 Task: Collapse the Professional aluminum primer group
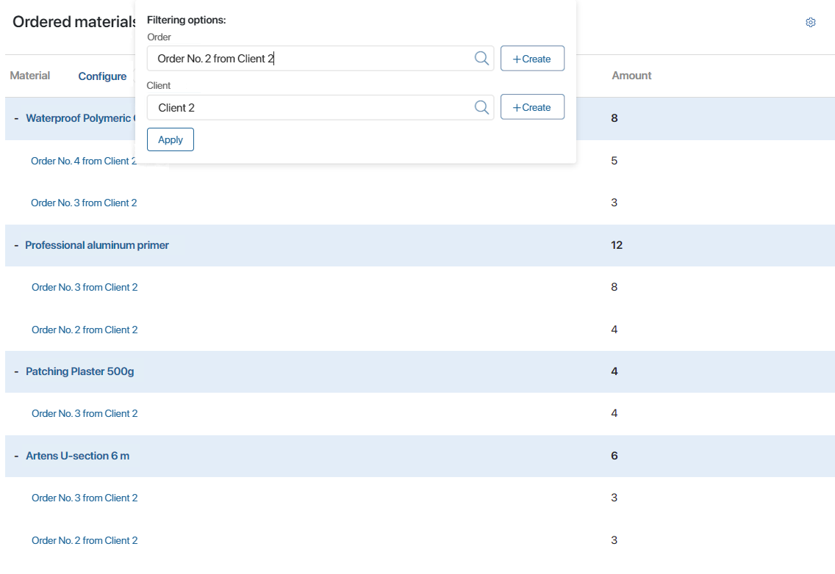click(16, 245)
